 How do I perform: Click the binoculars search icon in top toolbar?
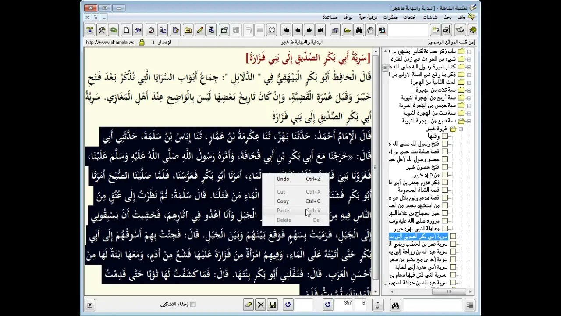pos(359,30)
